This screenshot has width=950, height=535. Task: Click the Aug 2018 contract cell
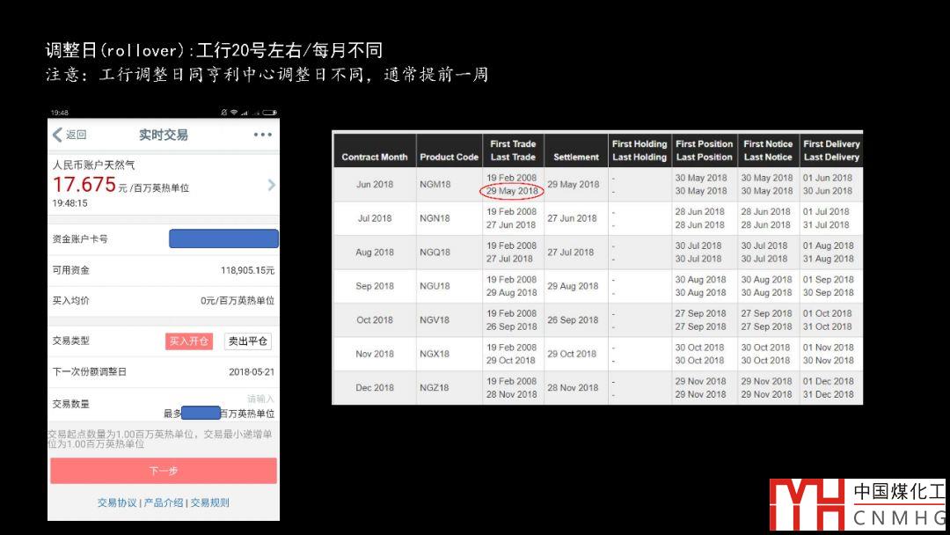click(x=375, y=252)
